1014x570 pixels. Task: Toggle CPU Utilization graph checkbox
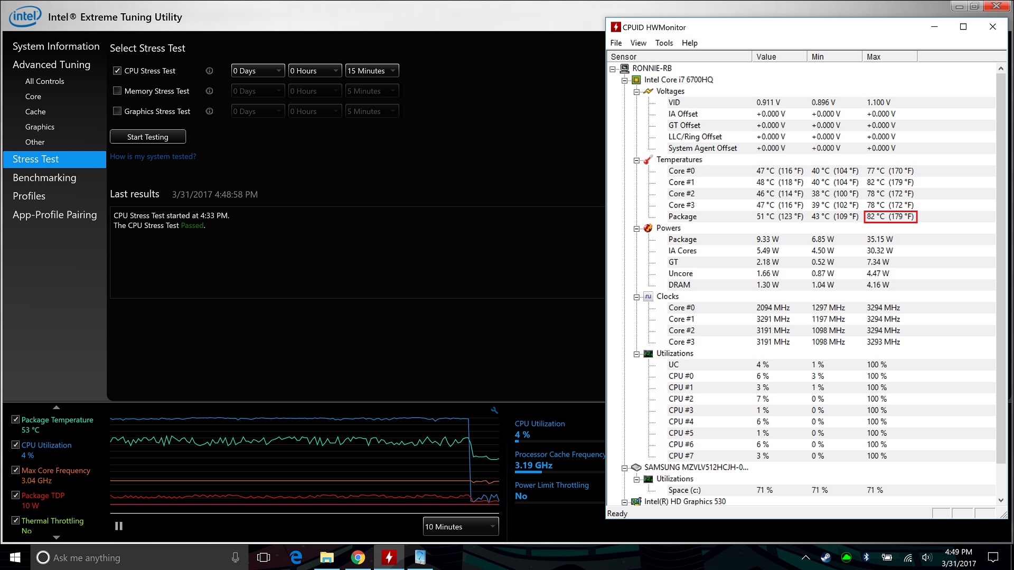click(15, 445)
